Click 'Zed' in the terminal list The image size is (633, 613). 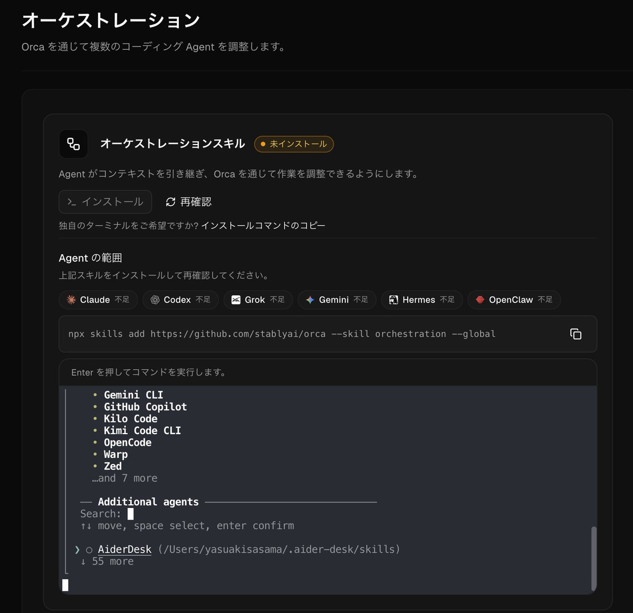click(113, 466)
